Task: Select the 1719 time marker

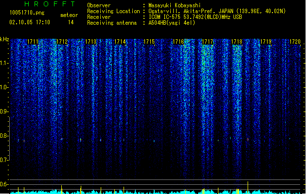Action: 266,42
